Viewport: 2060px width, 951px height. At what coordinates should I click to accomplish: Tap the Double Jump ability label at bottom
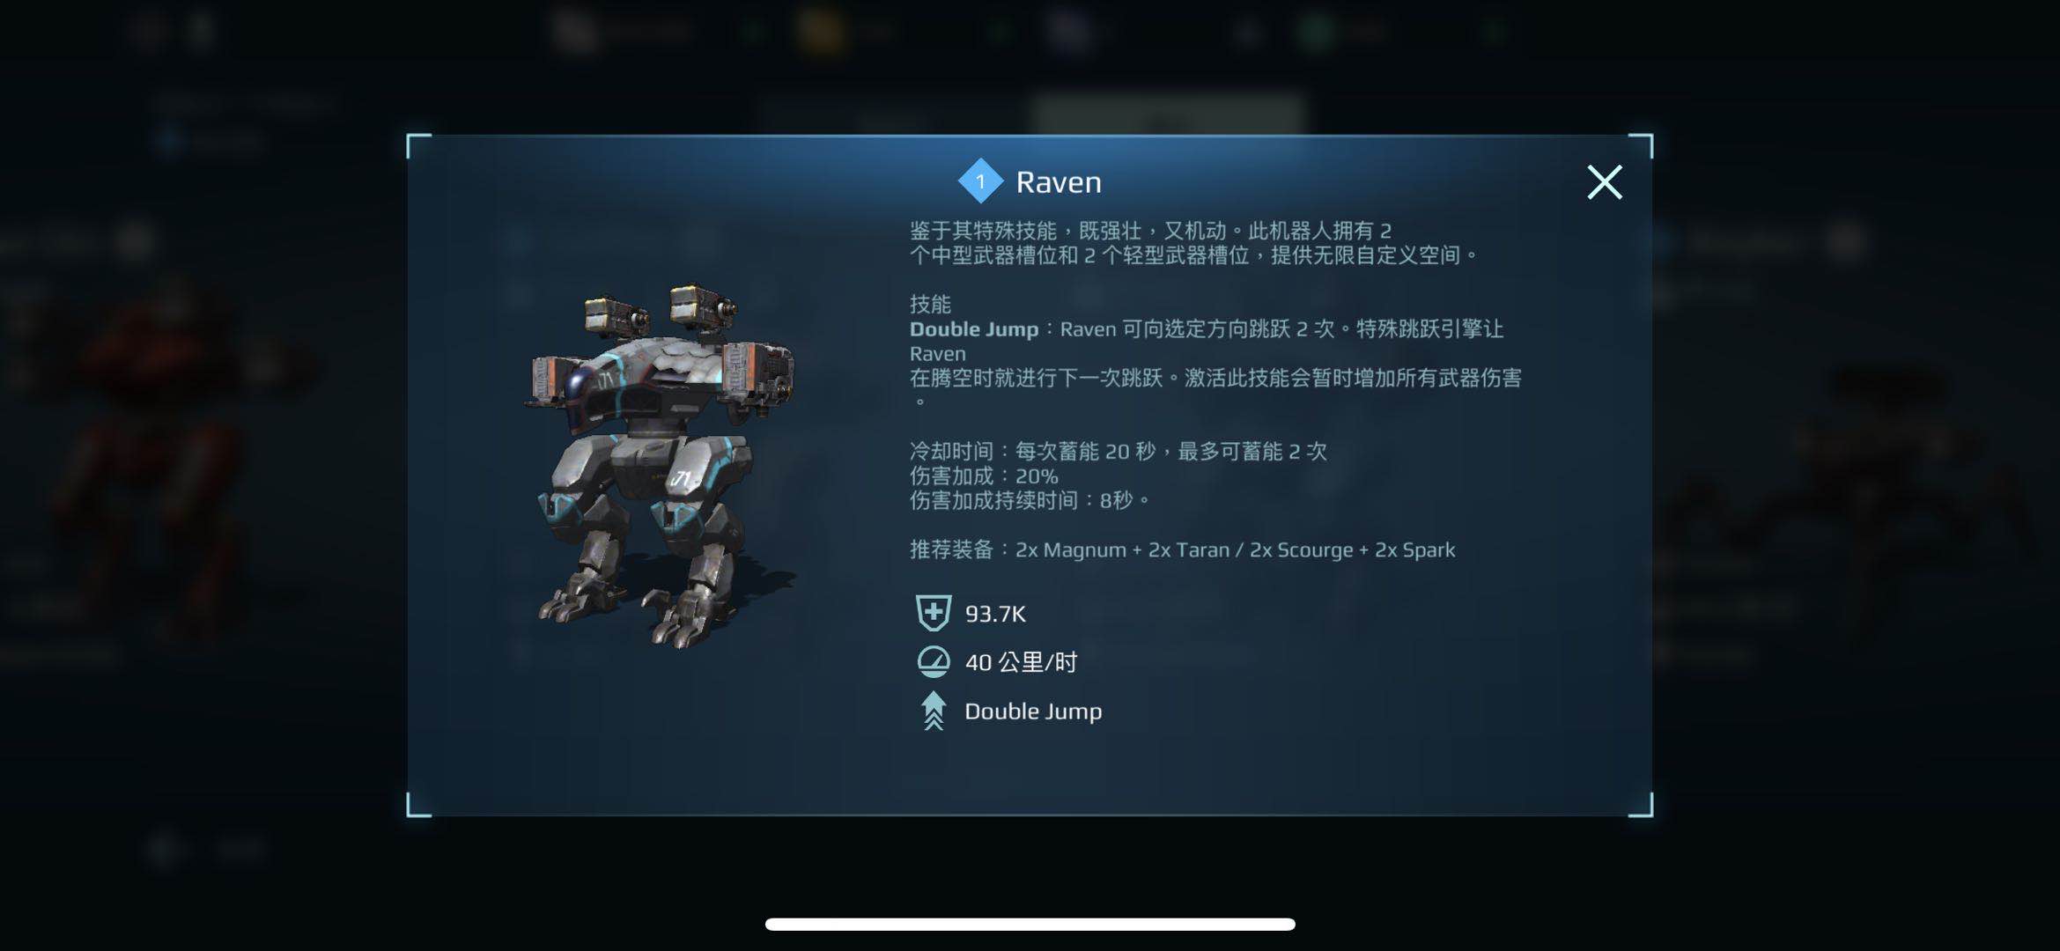tap(1033, 711)
